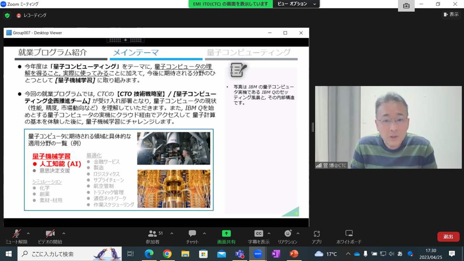Expand reactions options arrow
464x261 pixels.
[x=298, y=233]
